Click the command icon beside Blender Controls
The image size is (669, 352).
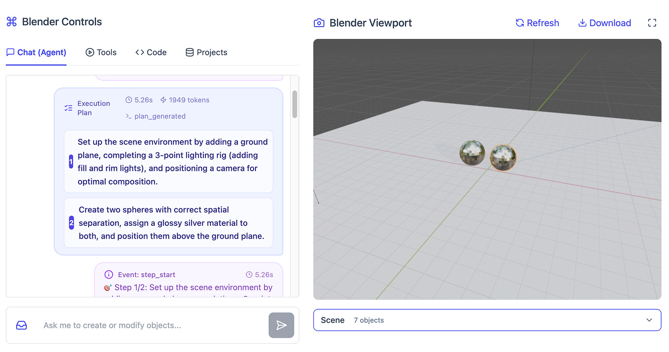pos(11,22)
